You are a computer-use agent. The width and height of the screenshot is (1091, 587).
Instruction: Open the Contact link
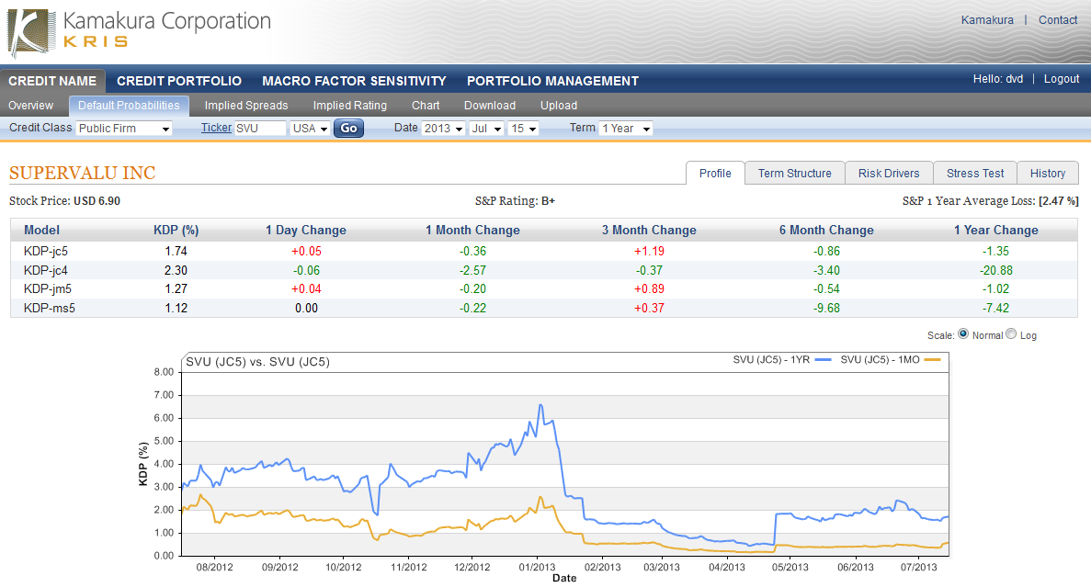tap(1058, 20)
